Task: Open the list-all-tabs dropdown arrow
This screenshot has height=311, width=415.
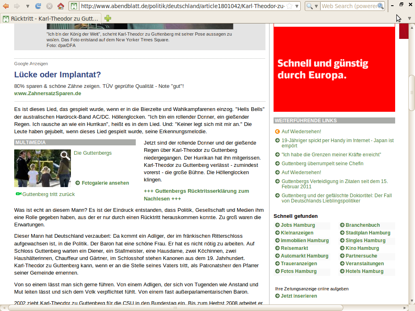Action: [409, 19]
